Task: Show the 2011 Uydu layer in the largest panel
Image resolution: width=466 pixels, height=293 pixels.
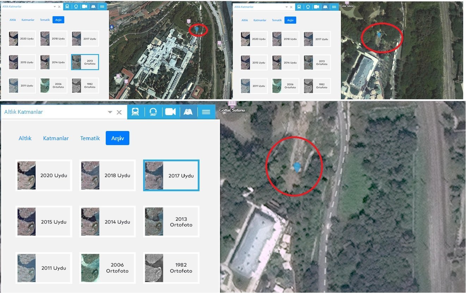Action: (x=44, y=268)
